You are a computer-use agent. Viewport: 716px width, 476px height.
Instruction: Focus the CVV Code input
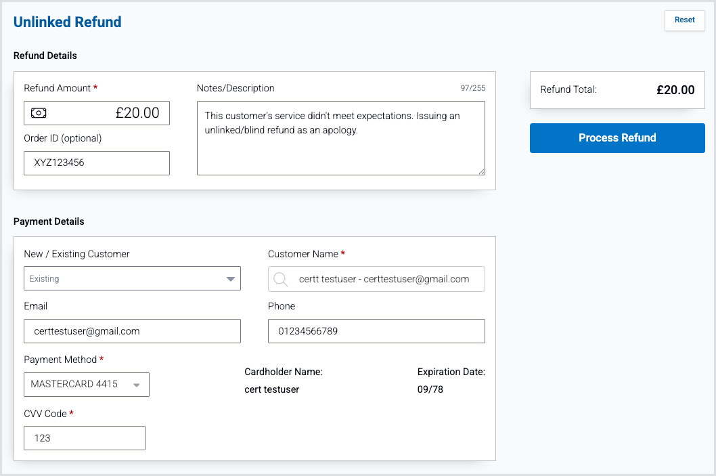[85, 438]
